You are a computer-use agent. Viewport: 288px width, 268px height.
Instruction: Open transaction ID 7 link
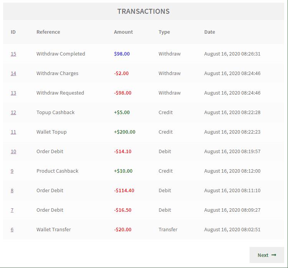[x=12, y=210]
